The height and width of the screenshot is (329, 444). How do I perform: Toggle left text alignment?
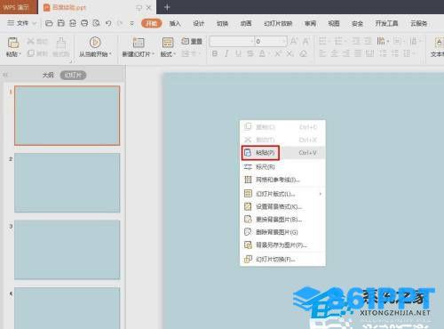[322, 53]
